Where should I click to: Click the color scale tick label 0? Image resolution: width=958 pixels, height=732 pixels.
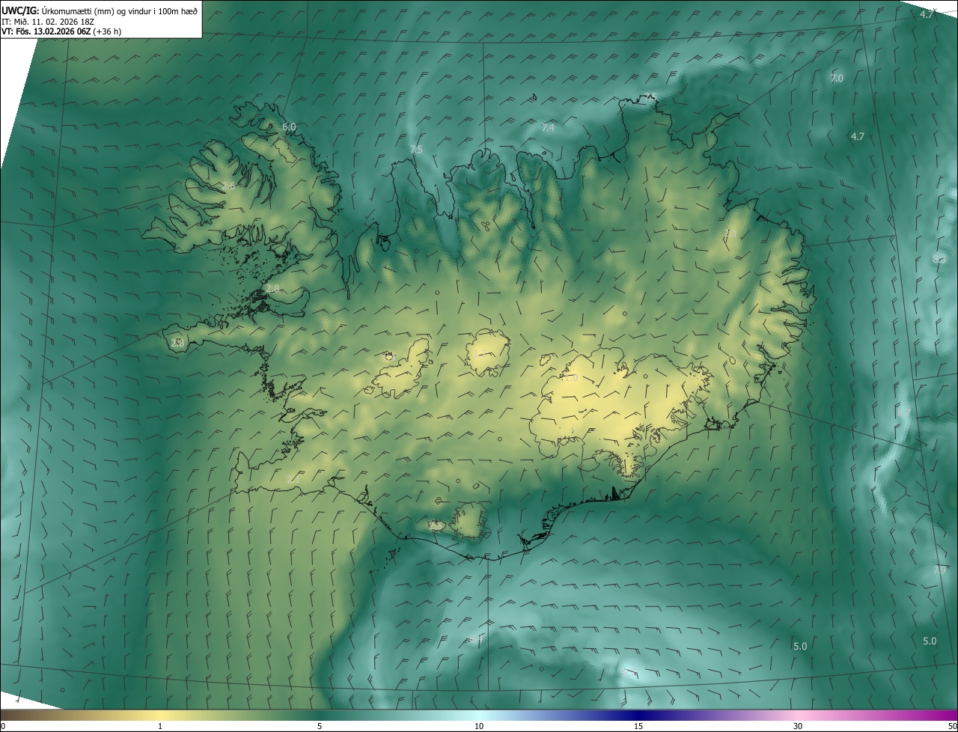coord(3,726)
